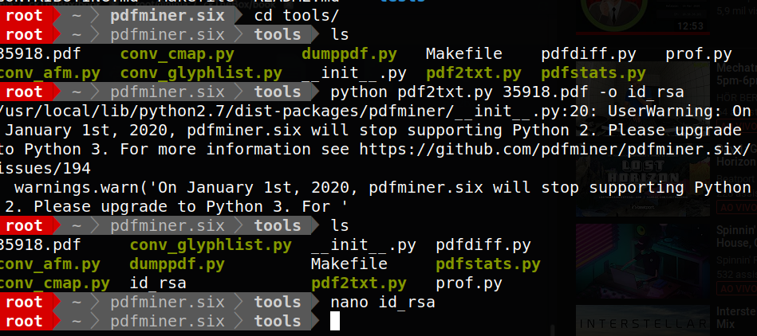Click pdfminer.six segment on the 'nano id_rsa' line

(168, 303)
